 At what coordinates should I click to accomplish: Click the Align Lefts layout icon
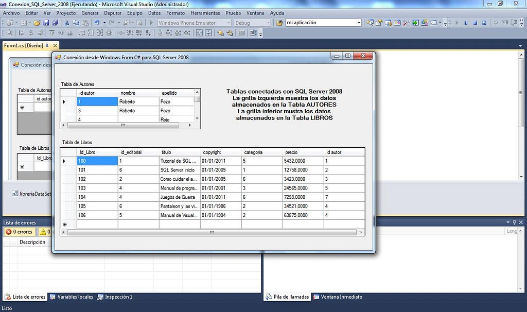[22, 32]
